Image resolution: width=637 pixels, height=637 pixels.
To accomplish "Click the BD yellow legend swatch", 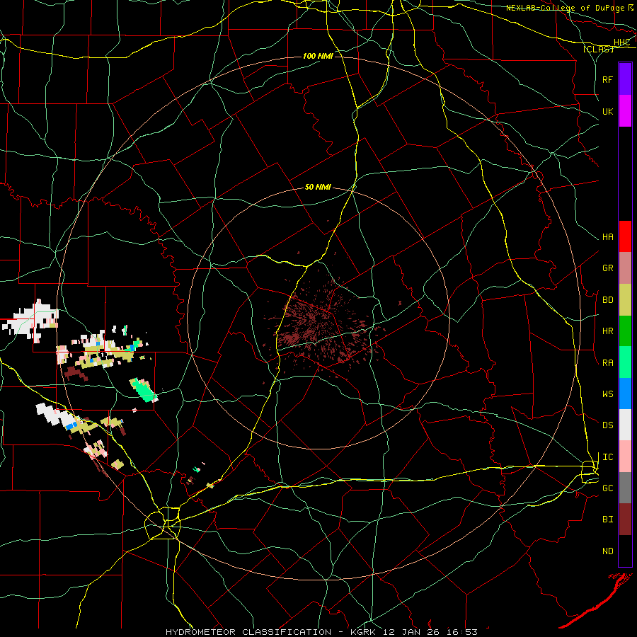I will (x=625, y=300).
